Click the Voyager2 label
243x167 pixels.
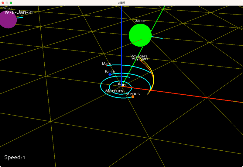[x=139, y=56]
